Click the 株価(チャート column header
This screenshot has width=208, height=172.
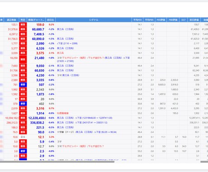click(36, 20)
